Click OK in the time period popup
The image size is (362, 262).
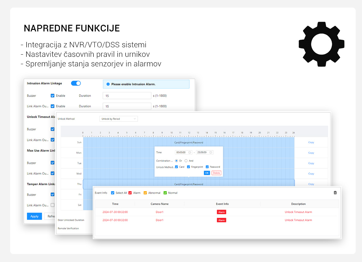point(207,173)
